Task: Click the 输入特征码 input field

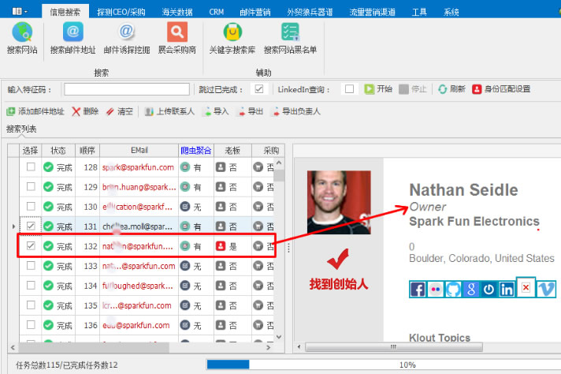Action: pos(126,89)
